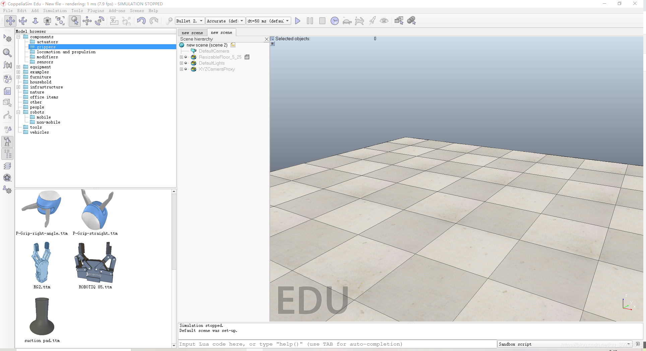646x351 pixels.
Task: Toggle real-time mode clock icon
Action: 335,21
